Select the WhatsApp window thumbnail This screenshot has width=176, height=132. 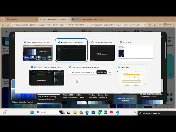point(132,75)
